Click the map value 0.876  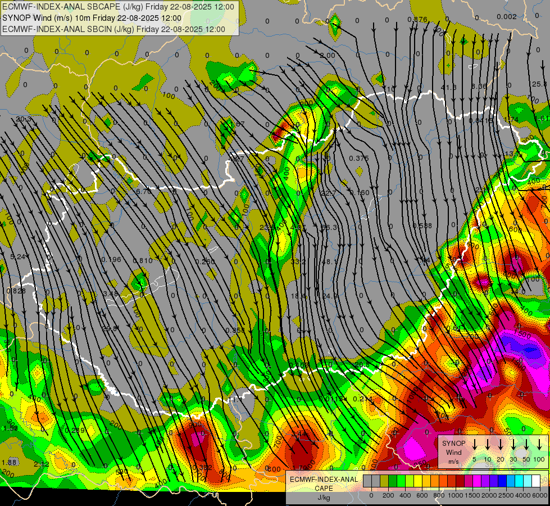[417, 19]
